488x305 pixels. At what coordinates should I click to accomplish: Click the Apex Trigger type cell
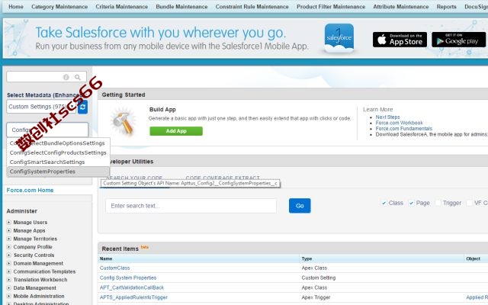(x=316, y=297)
